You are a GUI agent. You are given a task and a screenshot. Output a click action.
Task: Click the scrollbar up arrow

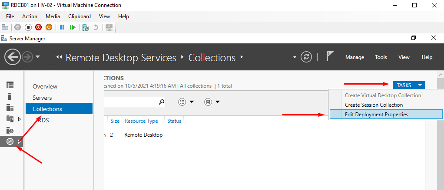pos(441,75)
